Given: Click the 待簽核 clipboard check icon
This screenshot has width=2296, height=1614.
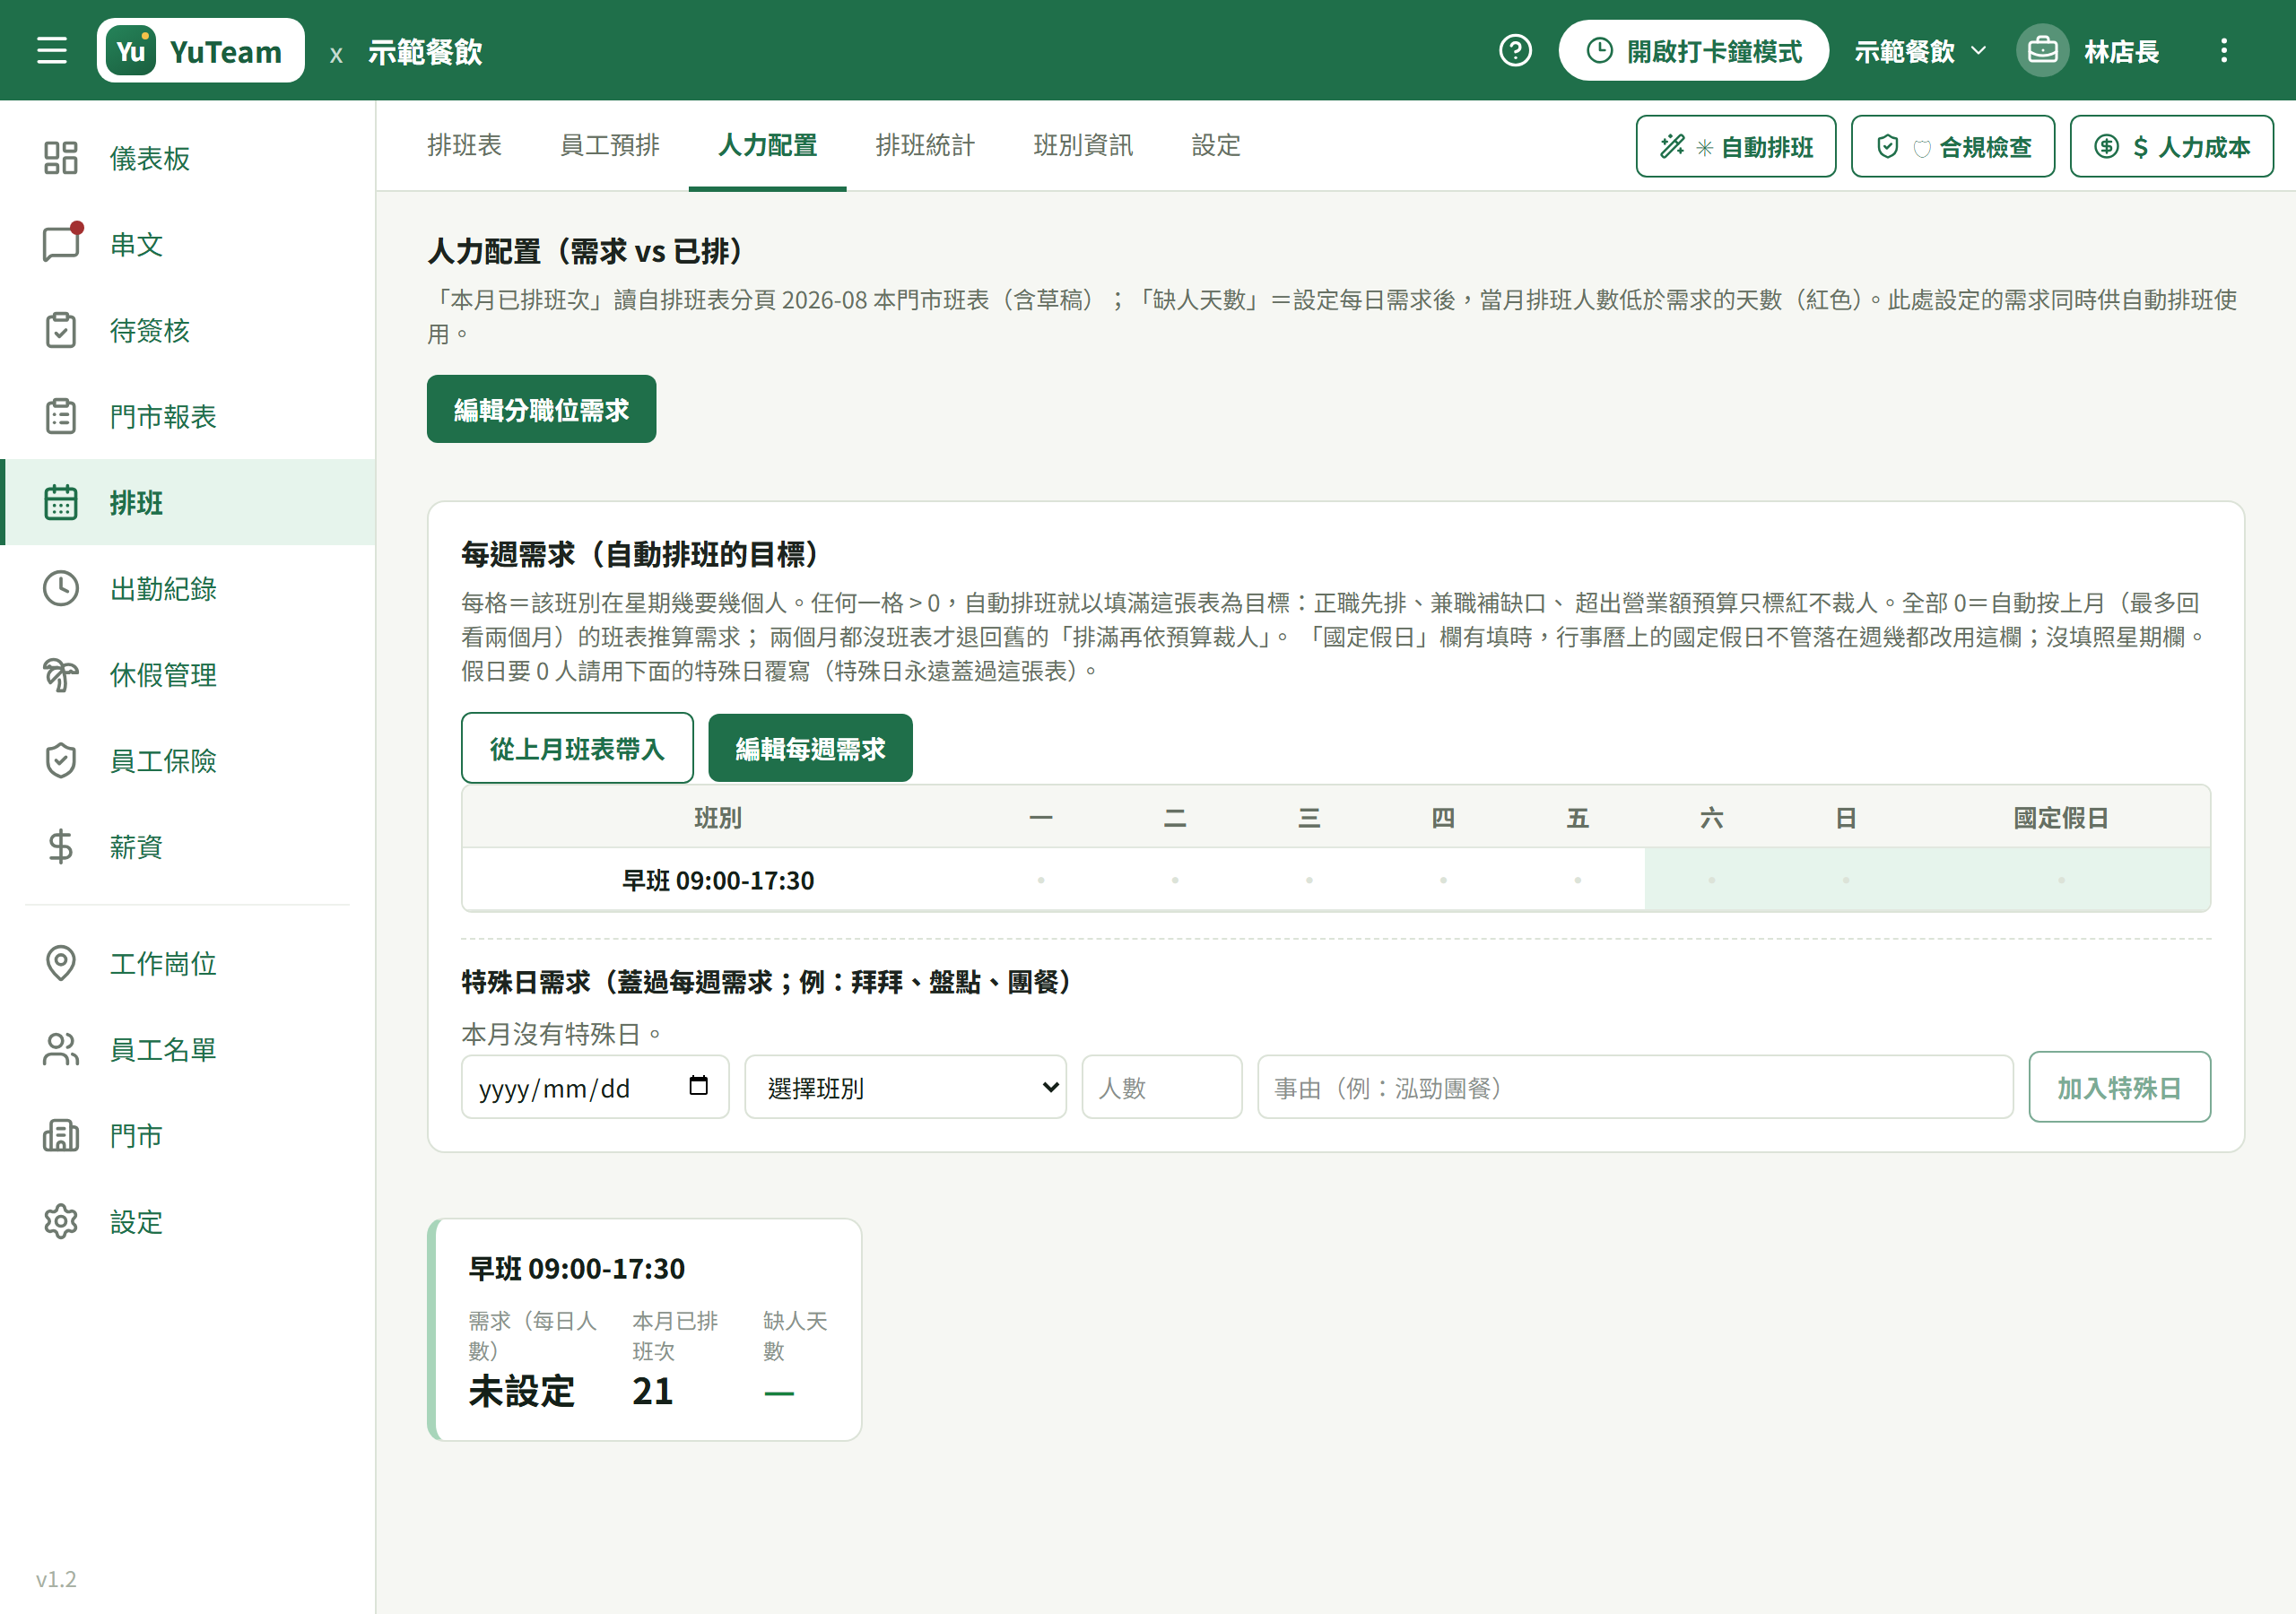Looking at the screenshot, I should pos(61,330).
